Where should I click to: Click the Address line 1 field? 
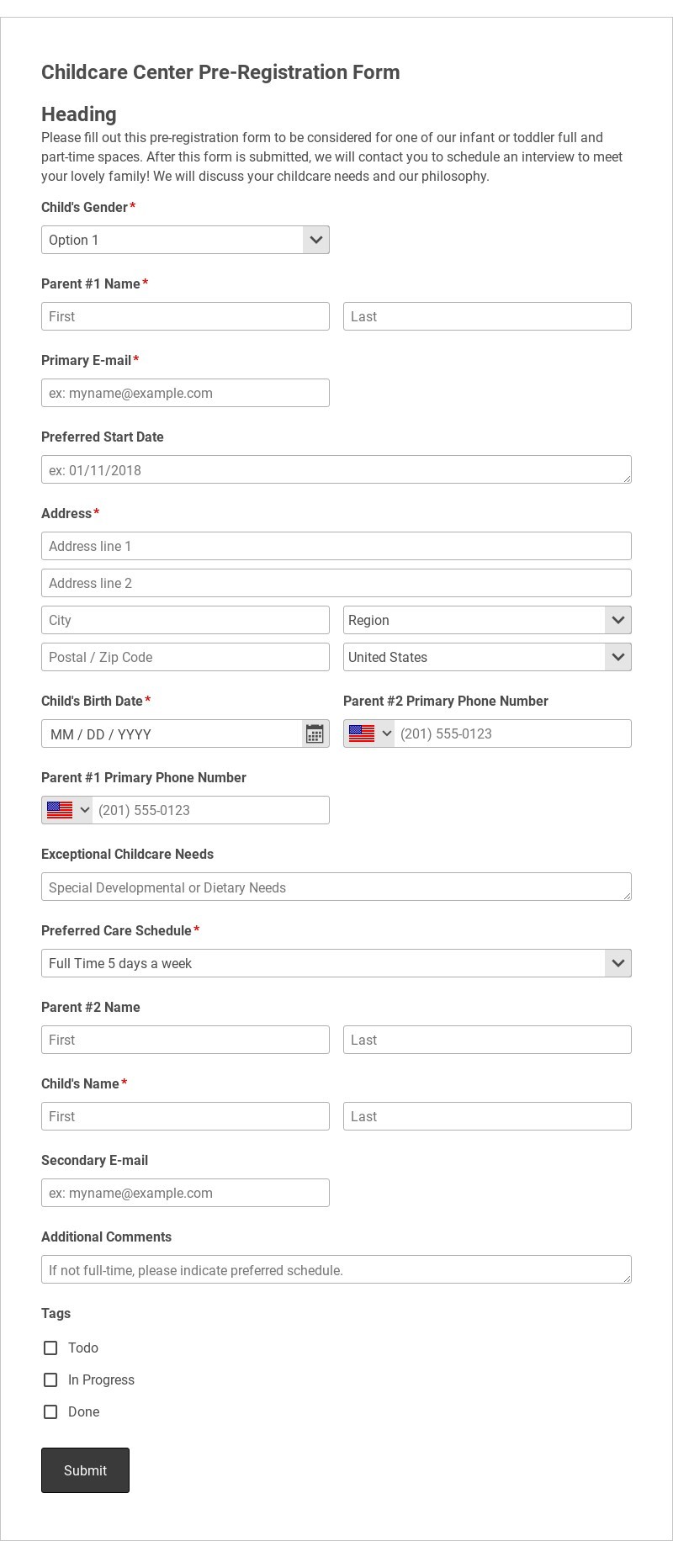(x=336, y=546)
